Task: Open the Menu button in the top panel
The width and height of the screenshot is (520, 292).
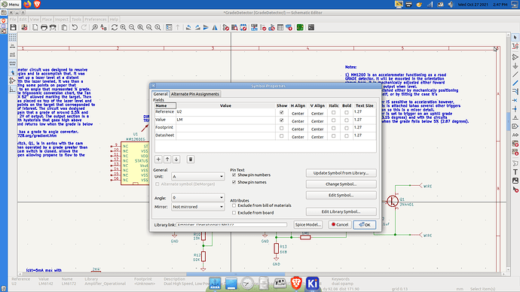Action: (11, 5)
